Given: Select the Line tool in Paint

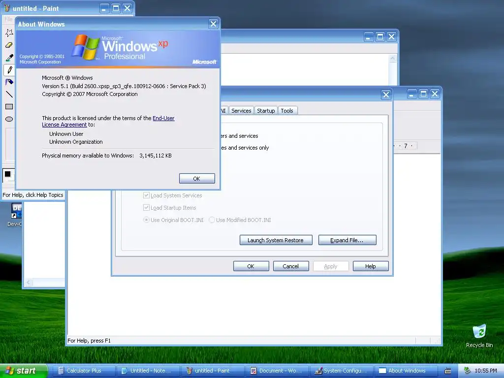Looking at the screenshot, I should (9, 94).
